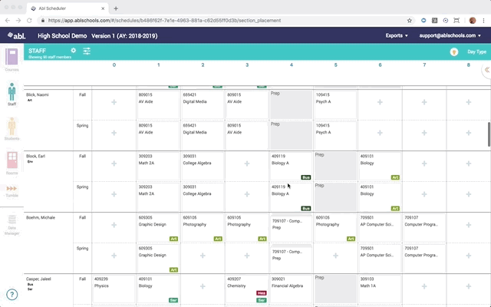Screen dimensions: 491x307
Task: Collapse the right panel with double chevron
Action: pyautogui.click(x=486, y=70)
